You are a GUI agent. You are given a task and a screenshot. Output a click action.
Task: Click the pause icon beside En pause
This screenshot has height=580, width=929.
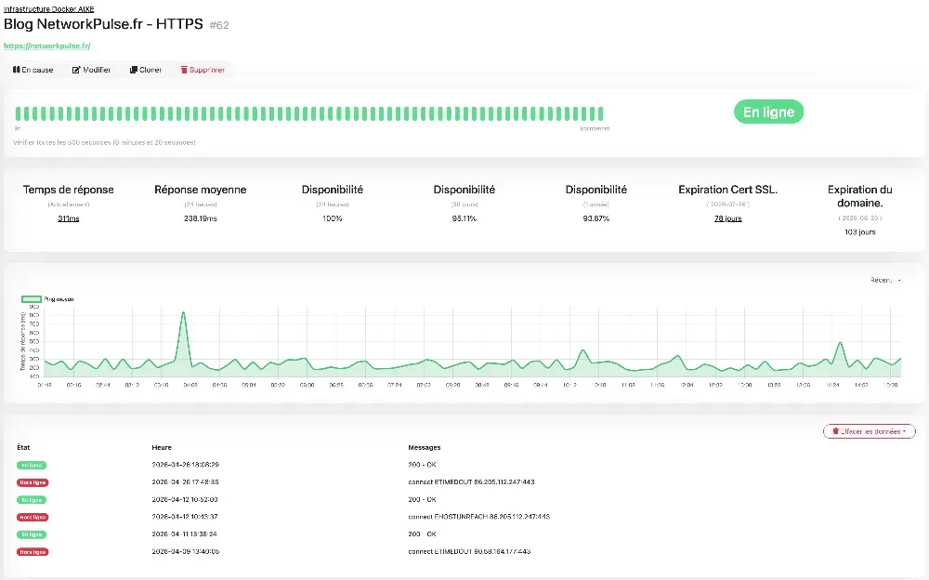point(17,70)
